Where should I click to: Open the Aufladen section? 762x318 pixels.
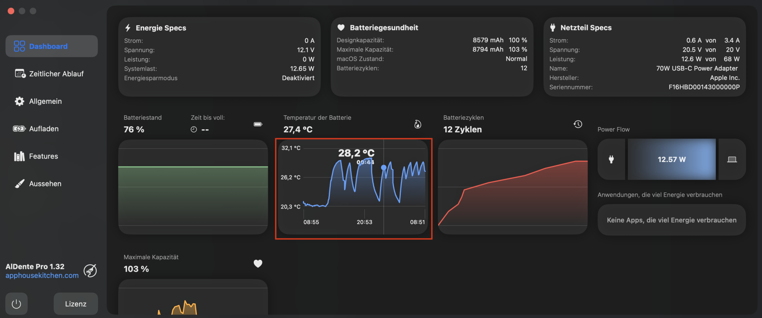(x=51, y=129)
